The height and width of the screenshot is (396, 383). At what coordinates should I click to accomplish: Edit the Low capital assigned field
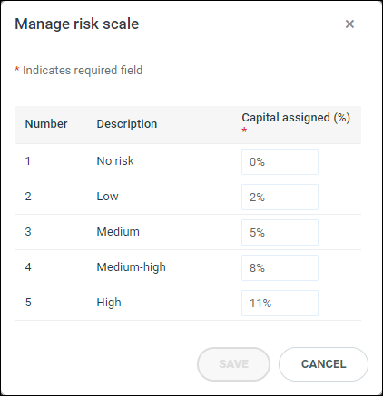(x=280, y=197)
